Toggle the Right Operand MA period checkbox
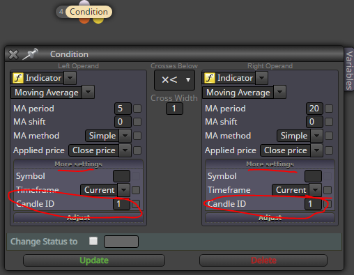The height and width of the screenshot is (275, 354). (329, 109)
